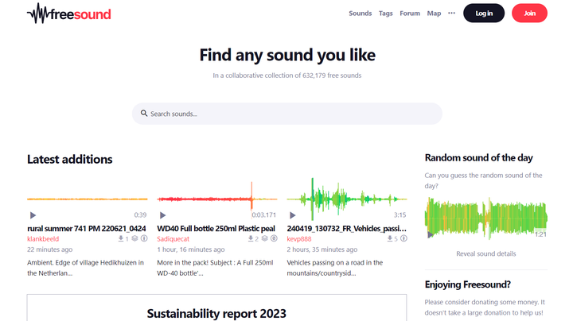Click the Enjoying Freesound? heading

coord(467,284)
